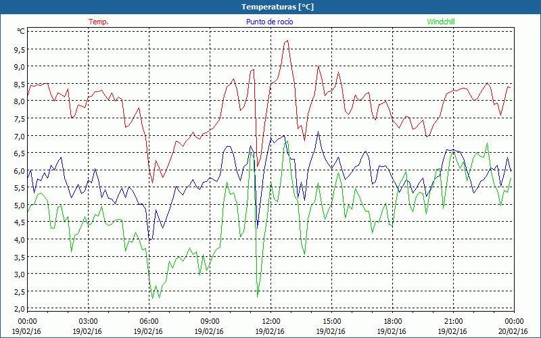The height and width of the screenshot is (338, 541).
Task: Select the green "Windchill" legend label
Action: click(441, 22)
